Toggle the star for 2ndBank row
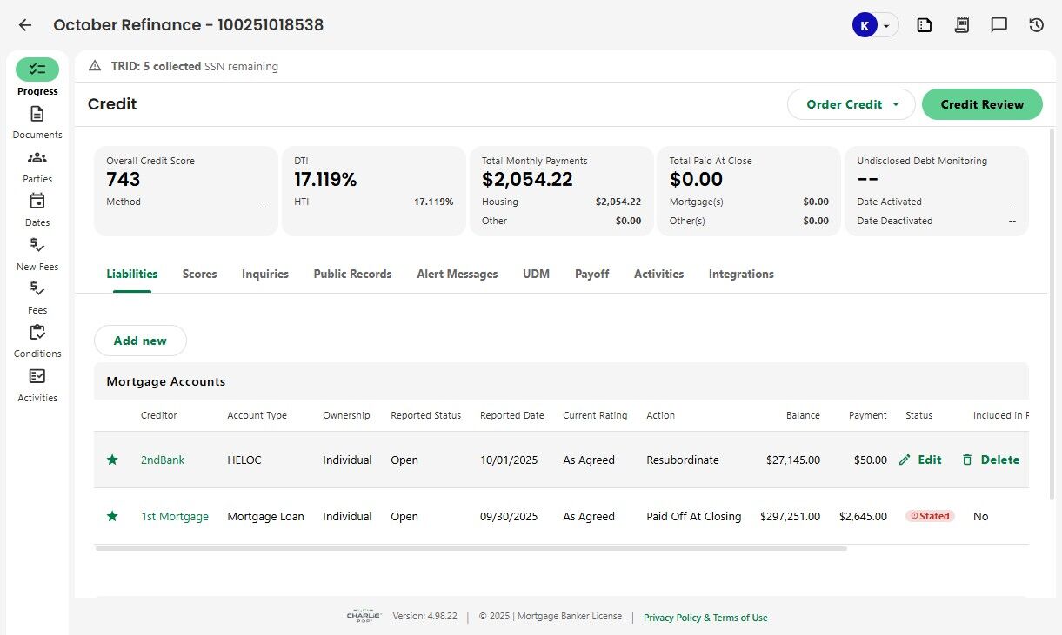 (x=112, y=460)
